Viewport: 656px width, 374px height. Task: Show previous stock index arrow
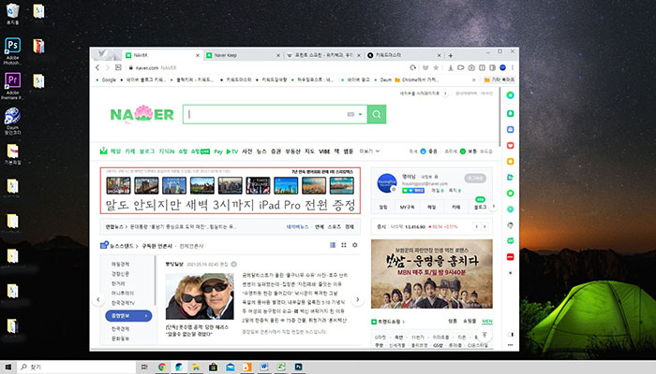pos(476,226)
